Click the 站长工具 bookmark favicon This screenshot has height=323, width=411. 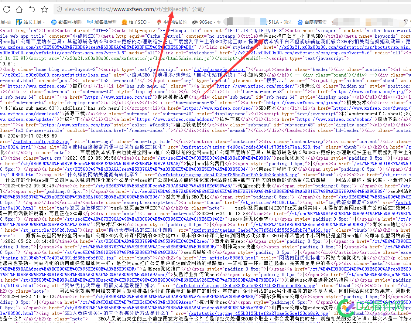[19, 22]
